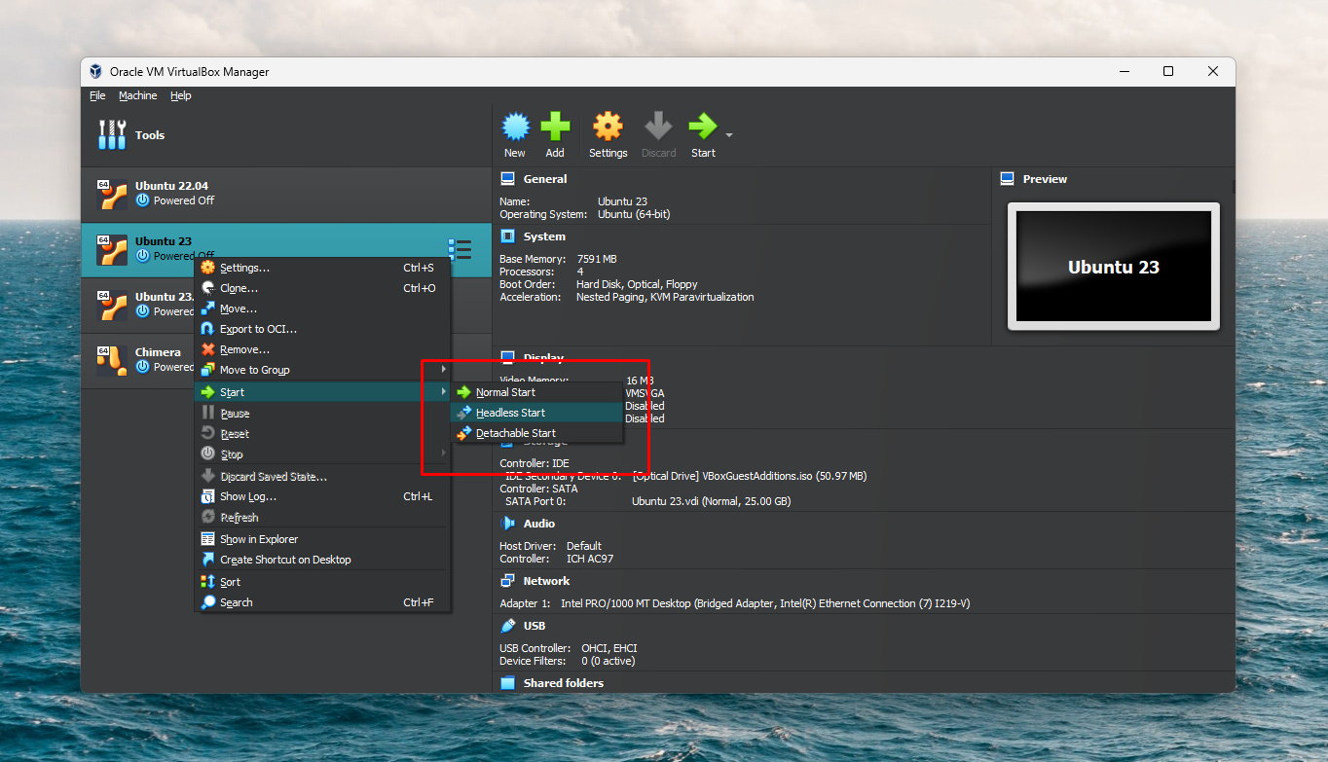Open Settings from the toolbar gear icon
Image resolution: width=1328 pixels, height=762 pixels.
[x=608, y=127]
